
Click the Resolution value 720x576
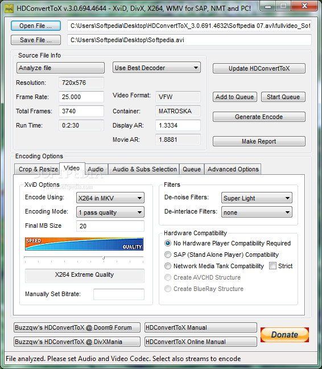coord(81,83)
